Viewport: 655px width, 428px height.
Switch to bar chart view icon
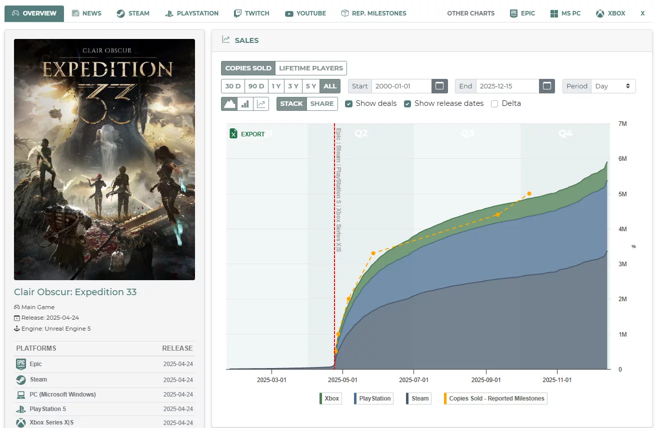tap(245, 104)
